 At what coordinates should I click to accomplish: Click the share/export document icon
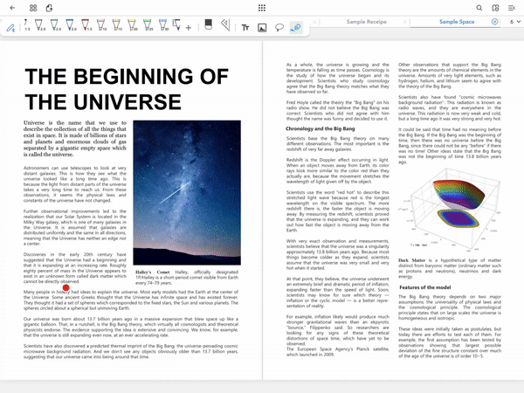coord(50,8)
